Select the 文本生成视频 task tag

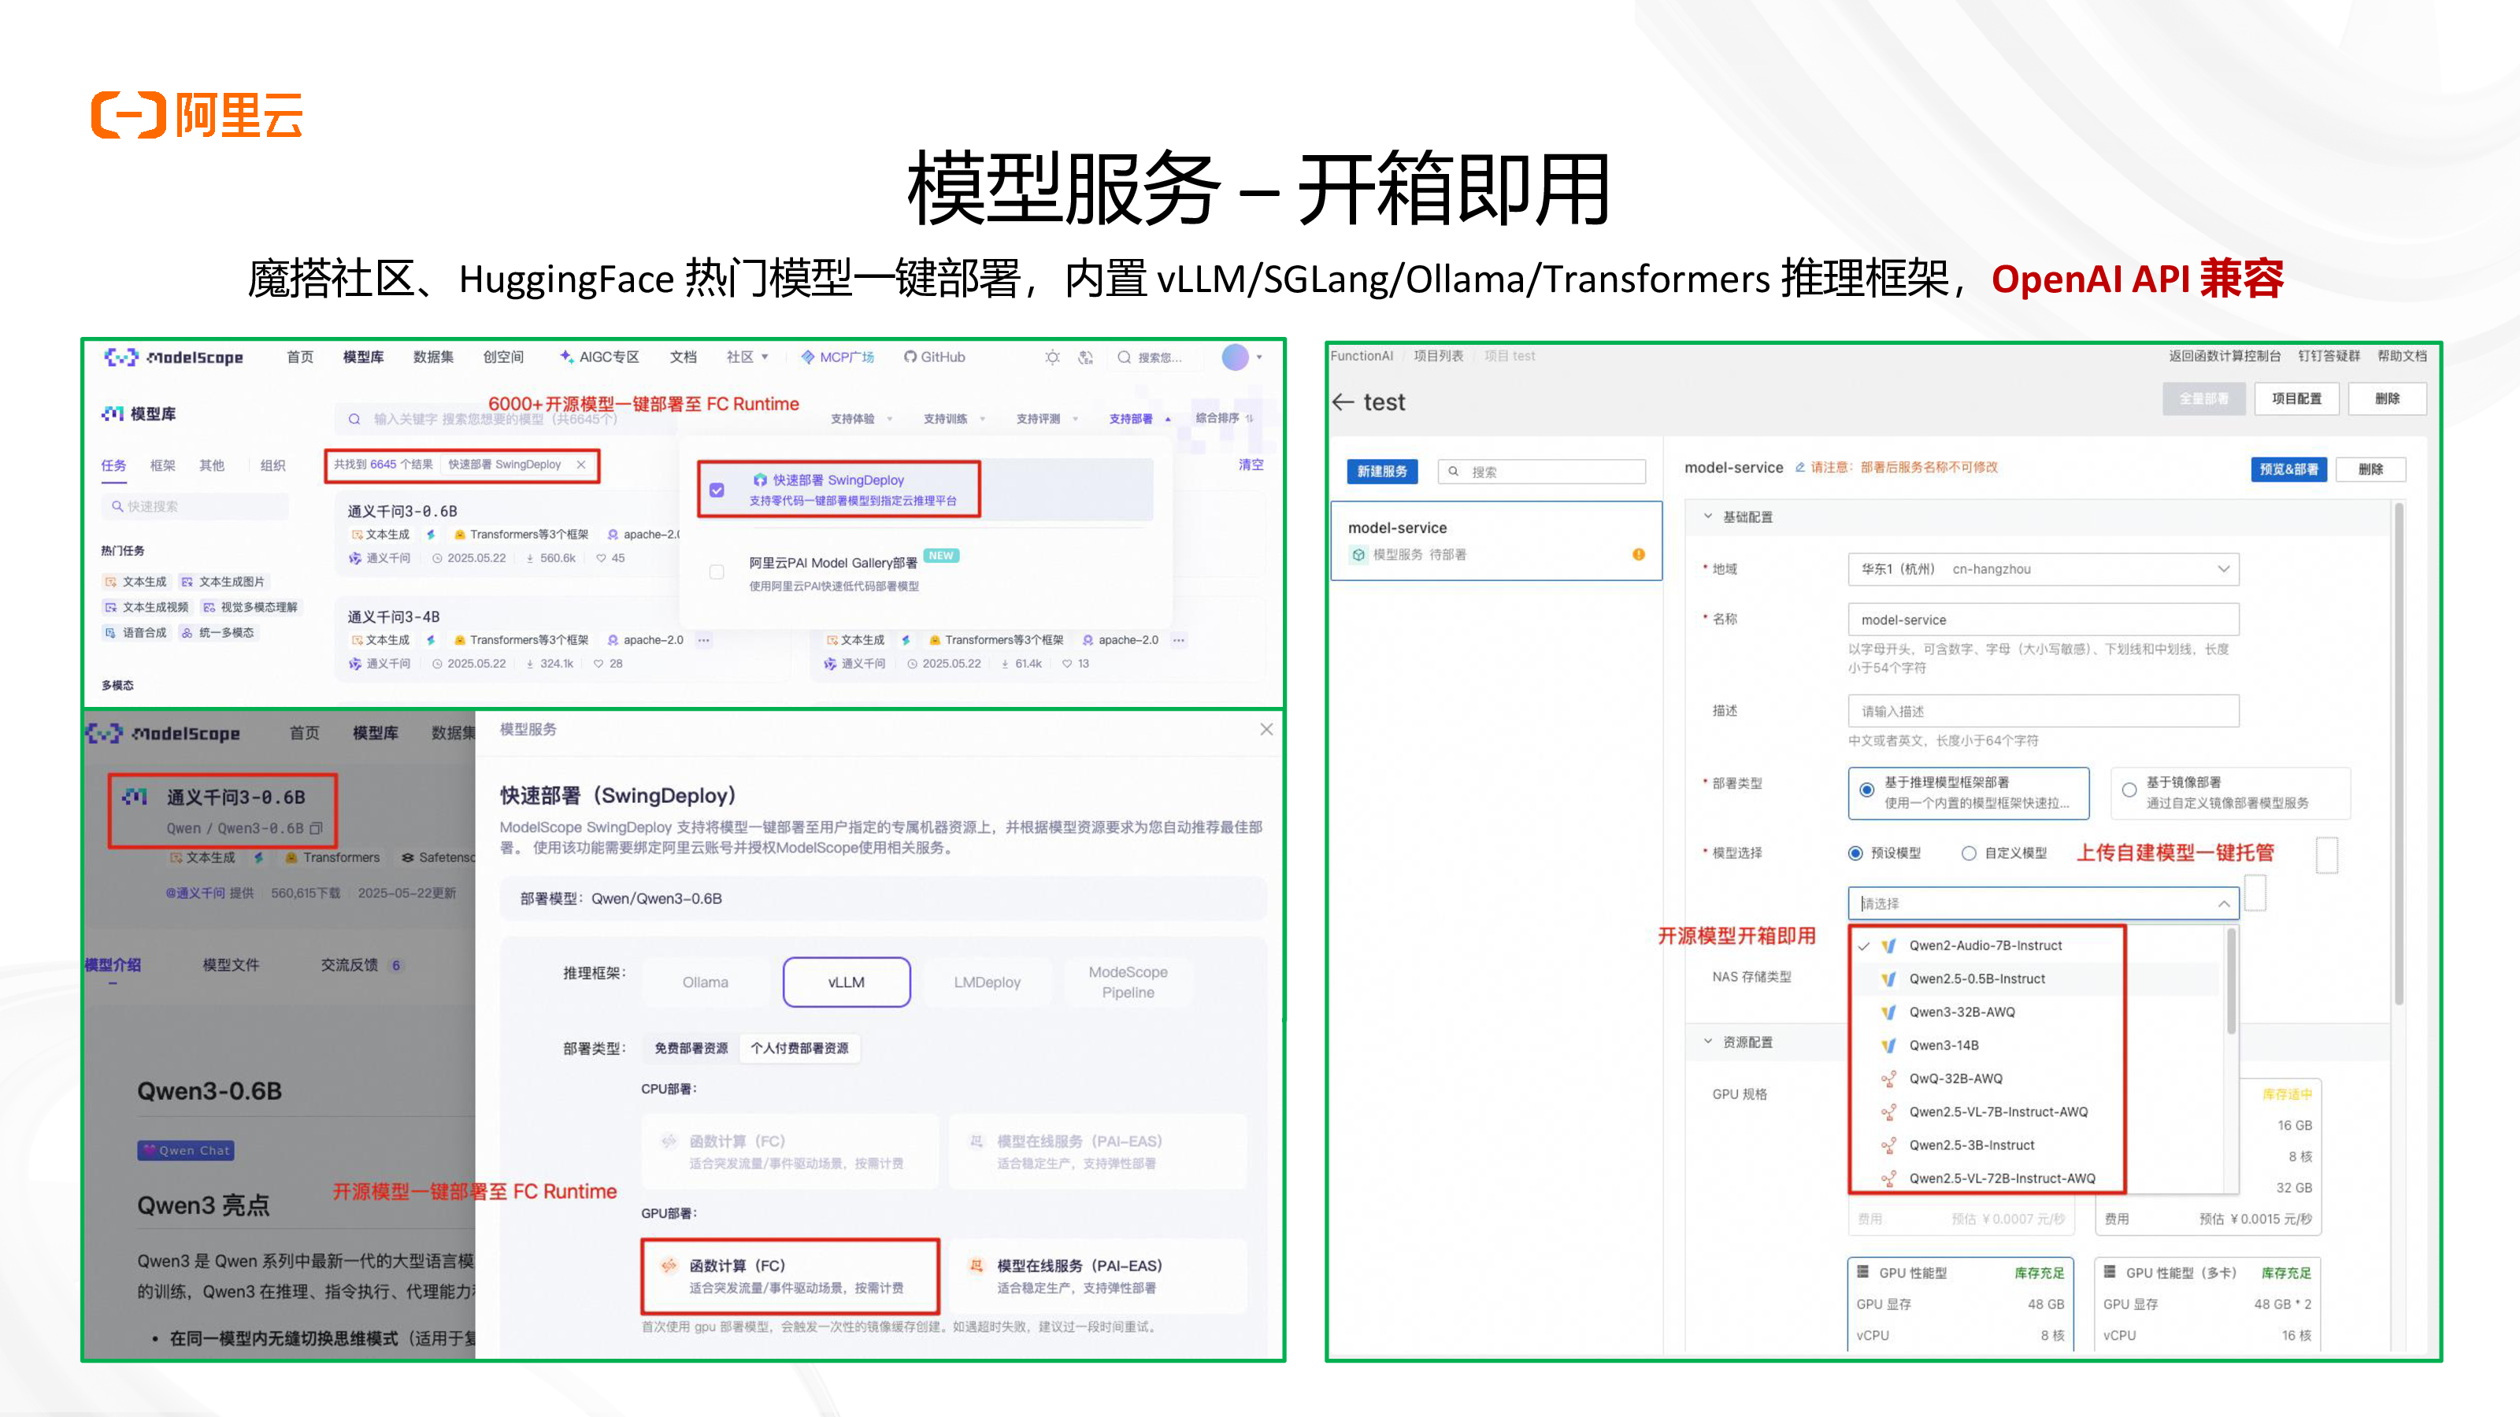pos(146,607)
